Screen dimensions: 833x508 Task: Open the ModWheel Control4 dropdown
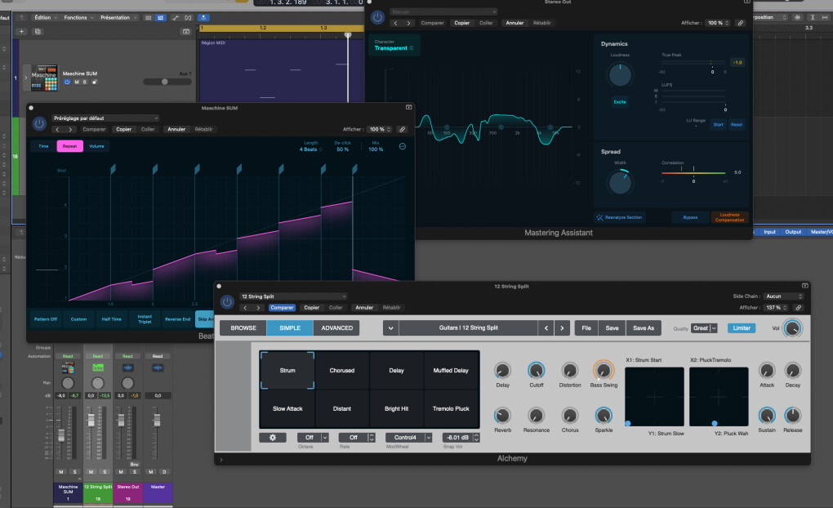click(x=409, y=437)
